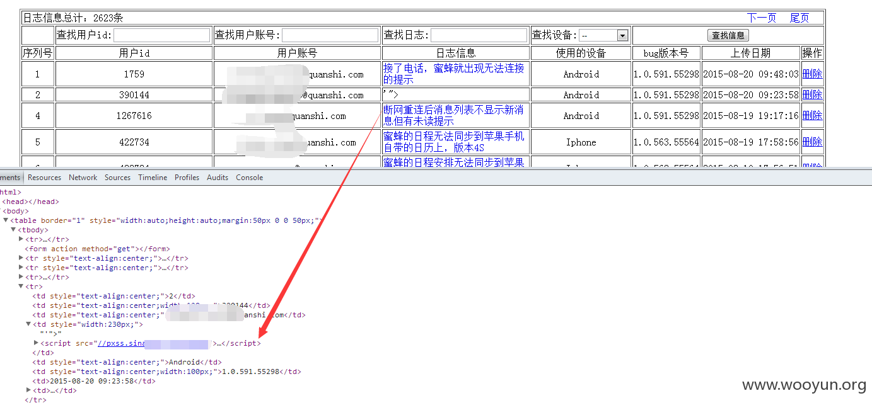Image resolution: width=872 pixels, height=403 pixels.
Task: Open log entry 断网重连后消息列表不显示新消息
Action: click(x=454, y=115)
